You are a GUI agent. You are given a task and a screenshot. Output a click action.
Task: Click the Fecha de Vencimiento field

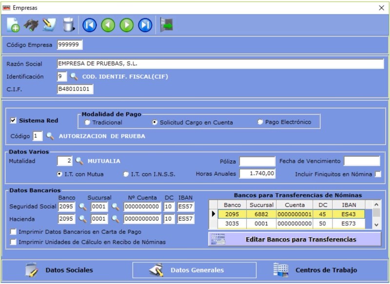point(362,161)
